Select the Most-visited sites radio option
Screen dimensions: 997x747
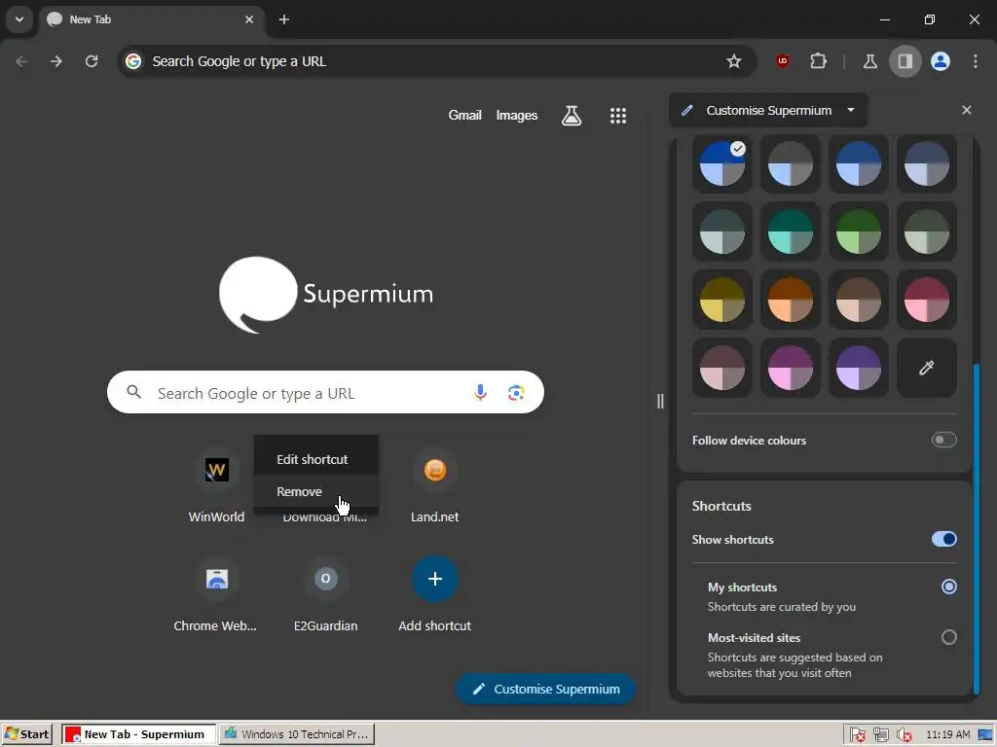[948, 637]
